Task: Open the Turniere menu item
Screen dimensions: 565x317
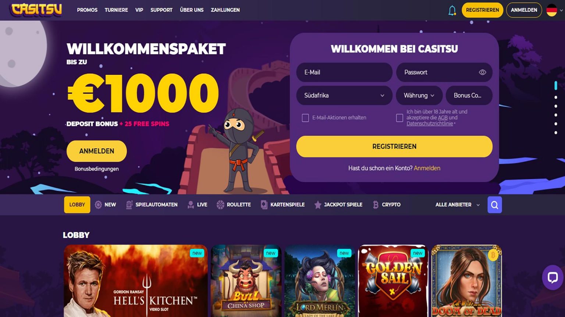Action: [x=116, y=10]
